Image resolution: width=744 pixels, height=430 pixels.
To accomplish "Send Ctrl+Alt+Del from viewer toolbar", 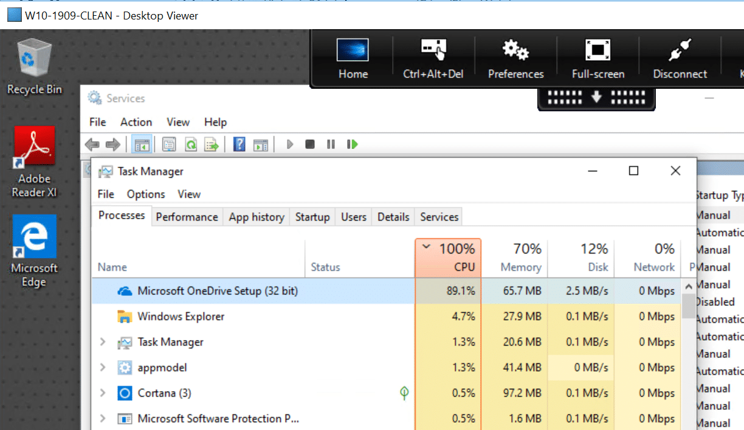I will click(433, 59).
